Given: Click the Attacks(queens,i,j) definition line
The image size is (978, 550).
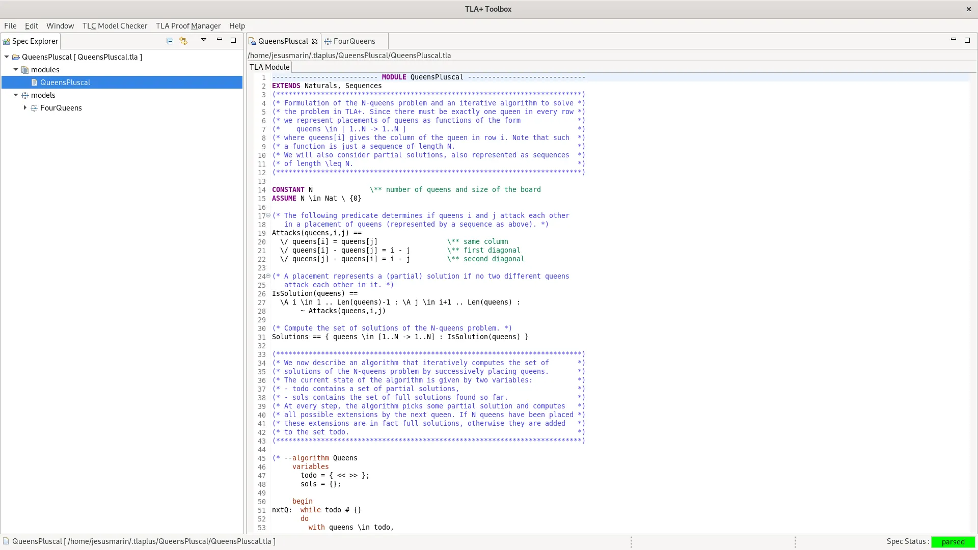Looking at the screenshot, I should (x=317, y=233).
